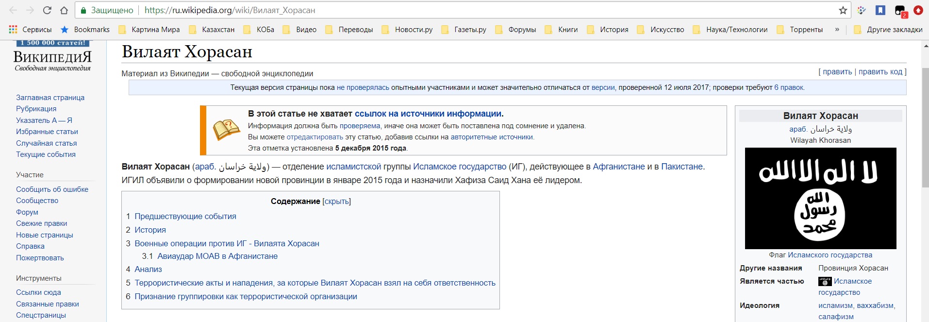The height and width of the screenshot is (322, 929).
Task: Click the browser Home icon
Action: [64, 10]
